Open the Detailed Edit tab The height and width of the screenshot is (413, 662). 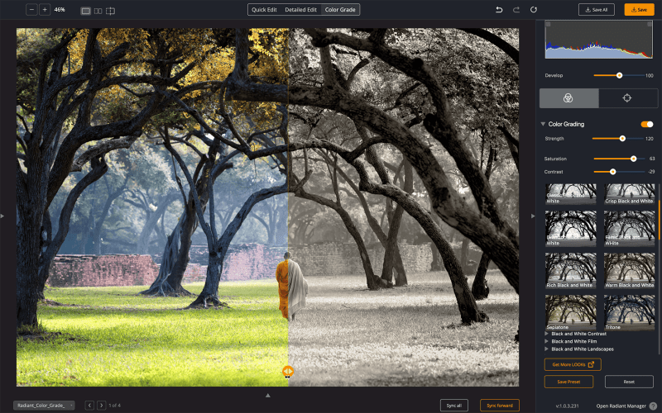(300, 10)
